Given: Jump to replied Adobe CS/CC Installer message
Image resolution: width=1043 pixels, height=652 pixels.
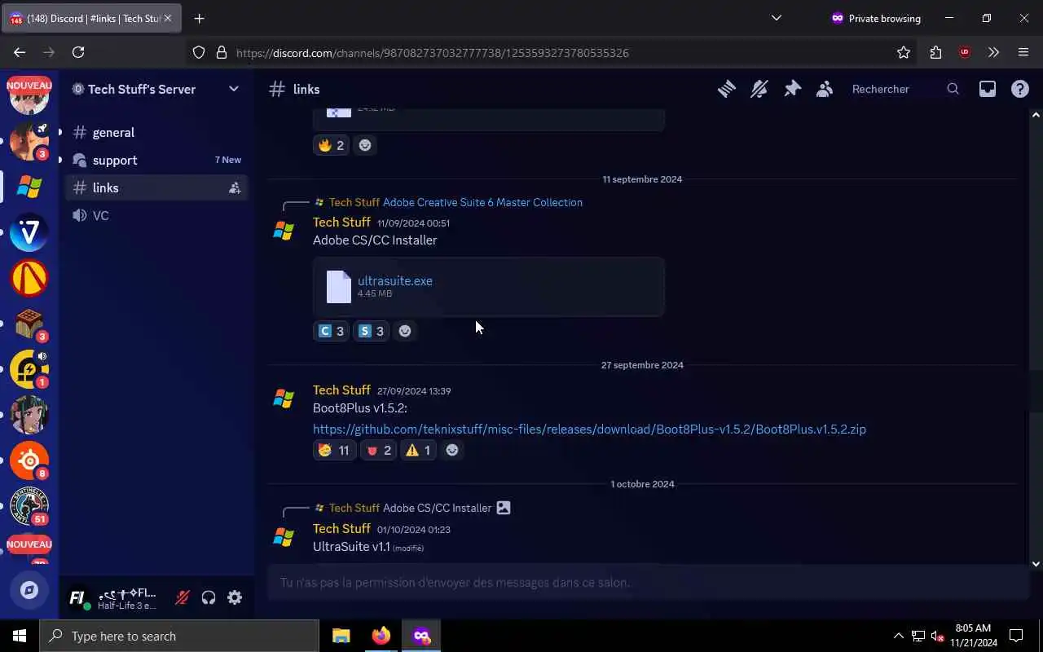Looking at the screenshot, I should point(437,508).
